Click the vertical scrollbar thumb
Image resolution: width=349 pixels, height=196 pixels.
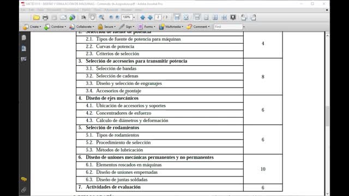coord(327,116)
